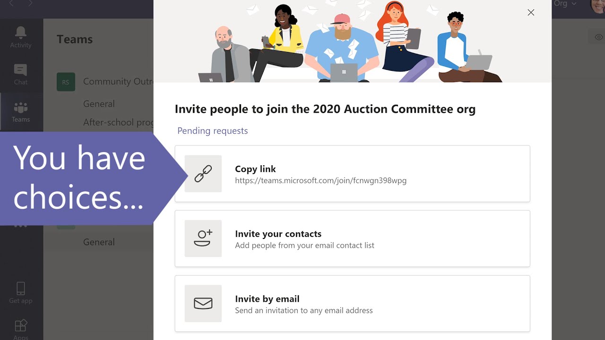Open the Chat sidebar icon
Viewport: 605px width, 340px height.
click(x=21, y=70)
